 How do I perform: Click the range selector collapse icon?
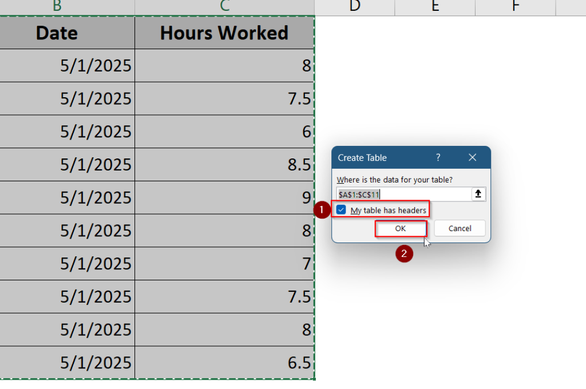478,194
